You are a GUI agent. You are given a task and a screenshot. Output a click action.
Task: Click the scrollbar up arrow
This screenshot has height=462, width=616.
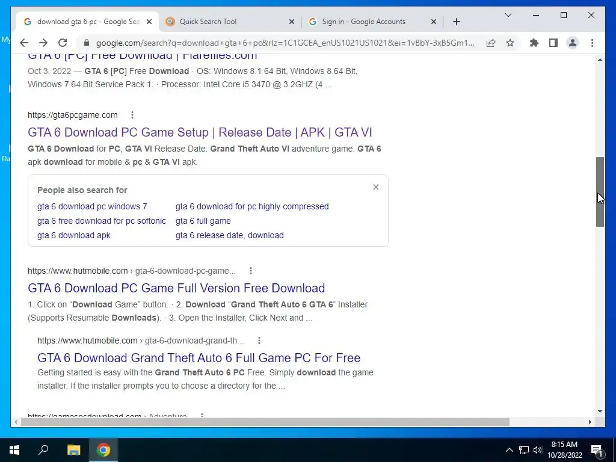[600, 60]
